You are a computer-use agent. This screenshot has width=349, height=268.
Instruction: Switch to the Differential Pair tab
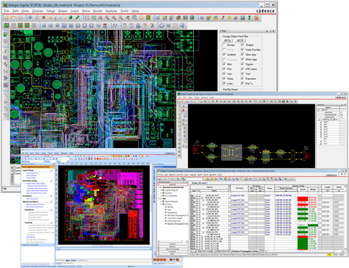click(223, 251)
